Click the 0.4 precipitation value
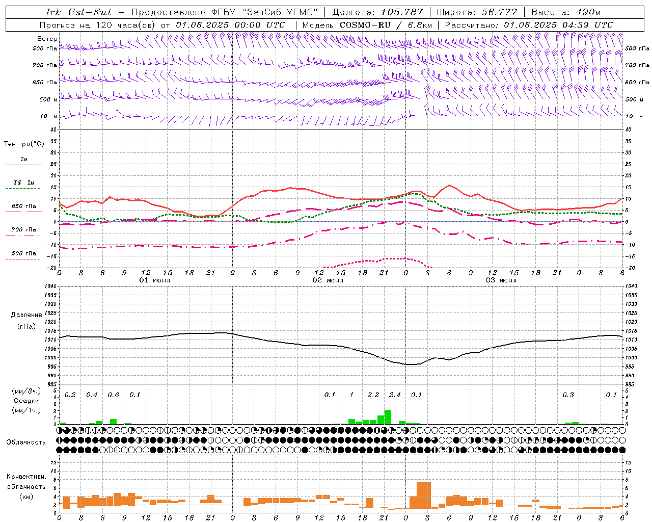Screen dimensions: 652x522 tap(92, 395)
